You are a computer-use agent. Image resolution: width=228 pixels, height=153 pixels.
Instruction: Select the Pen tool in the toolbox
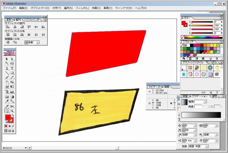click(7, 68)
